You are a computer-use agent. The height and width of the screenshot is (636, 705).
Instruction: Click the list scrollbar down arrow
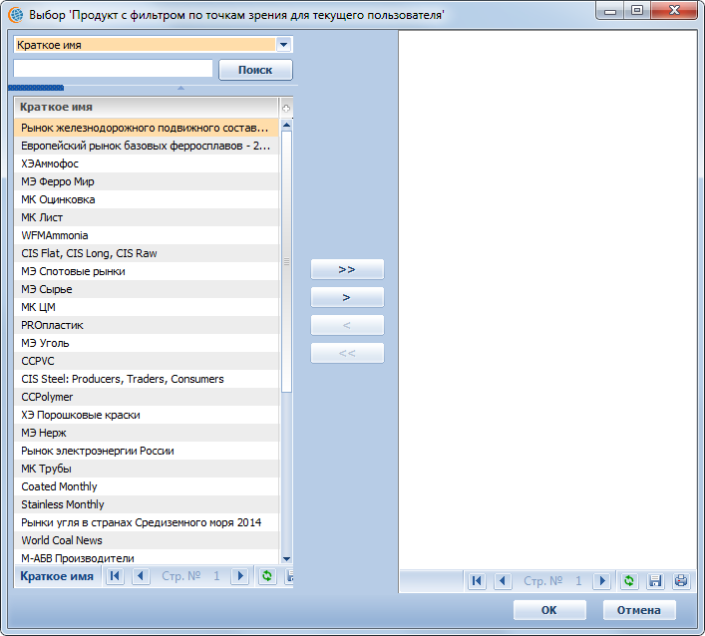286,558
